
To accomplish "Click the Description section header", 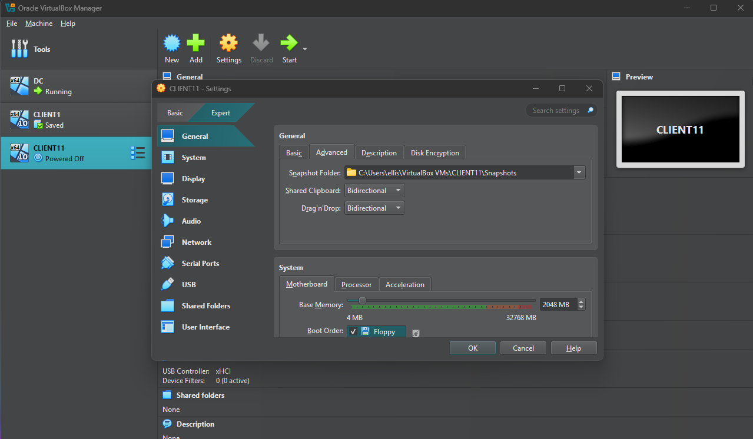I will [195, 424].
